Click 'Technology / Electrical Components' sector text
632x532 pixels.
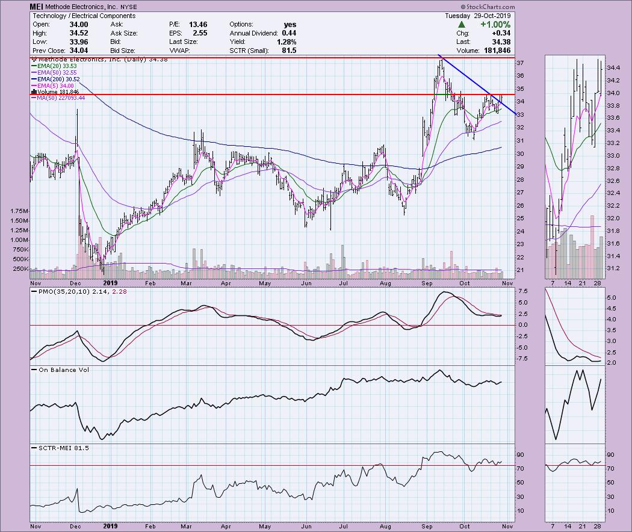tap(84, 16)
